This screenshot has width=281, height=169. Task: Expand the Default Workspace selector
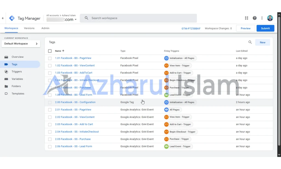pos(21,44)
